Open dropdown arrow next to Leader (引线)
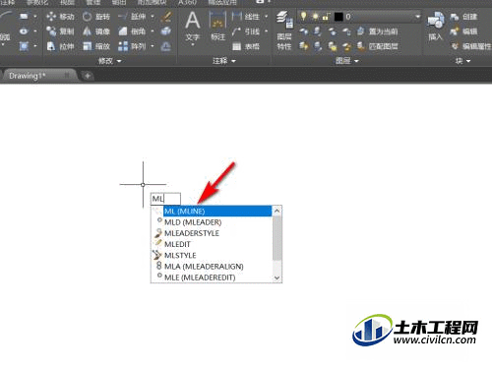This screenshot has height=369, width=492. pos(267,31)
